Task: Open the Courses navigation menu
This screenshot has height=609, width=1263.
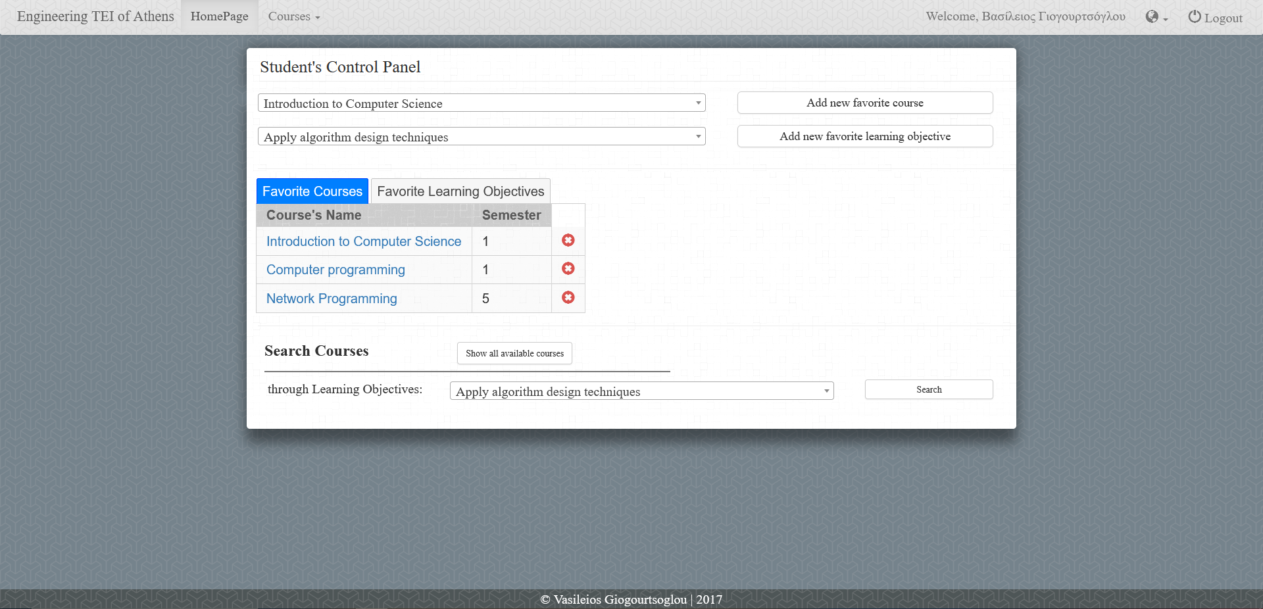Action: point(293,16)
